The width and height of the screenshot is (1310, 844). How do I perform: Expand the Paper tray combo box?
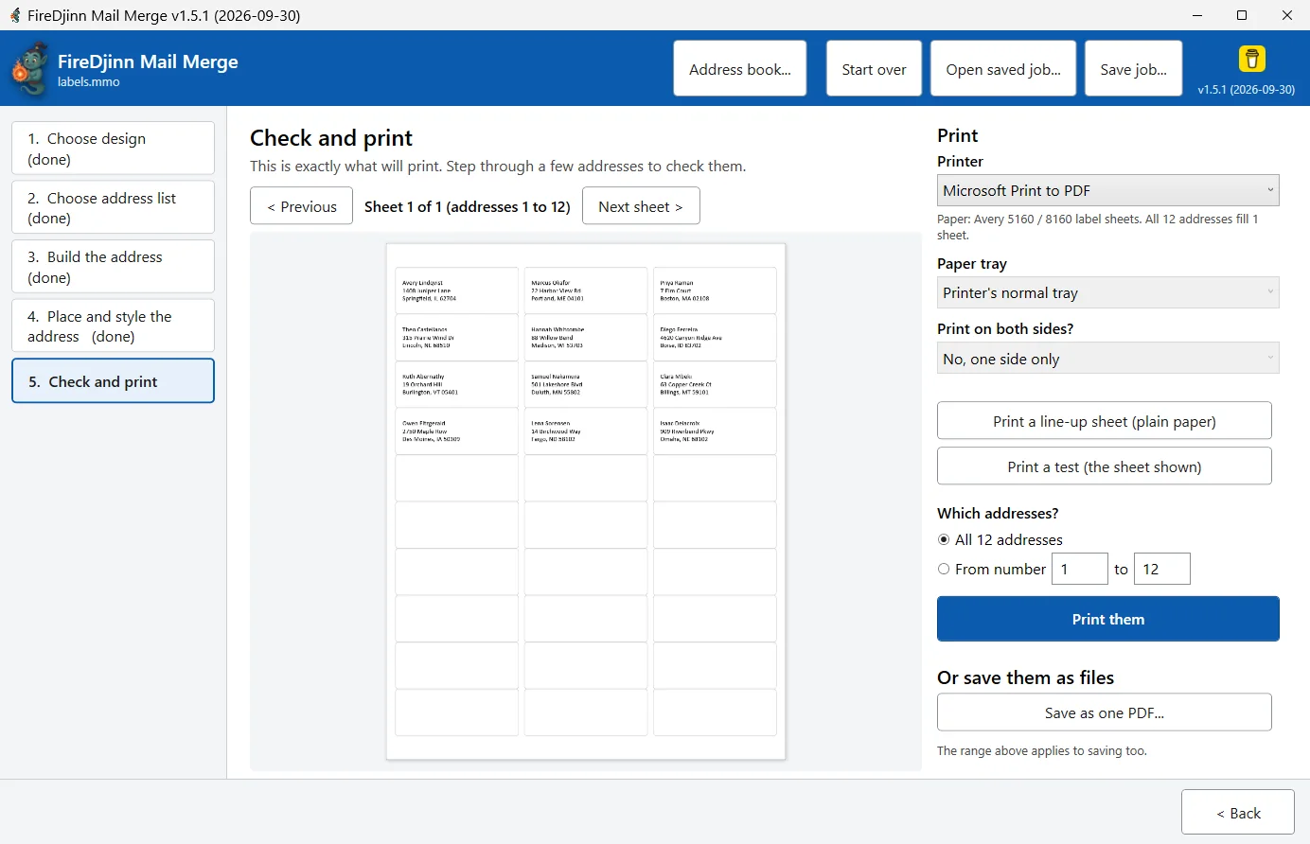coord(1107,293)
